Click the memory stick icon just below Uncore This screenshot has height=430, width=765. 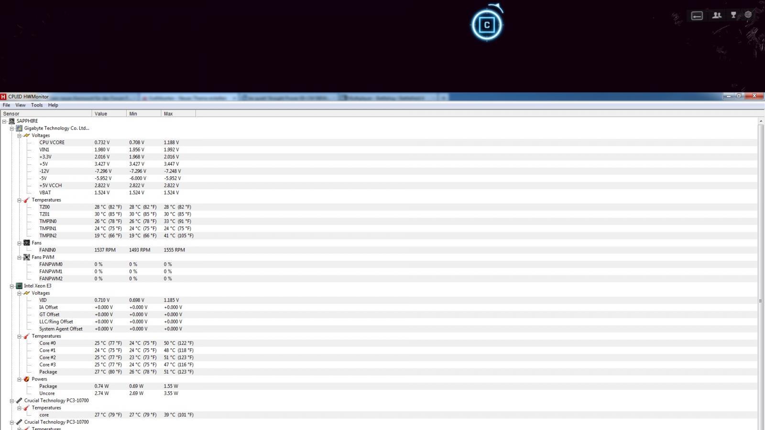tap(19, 400)
